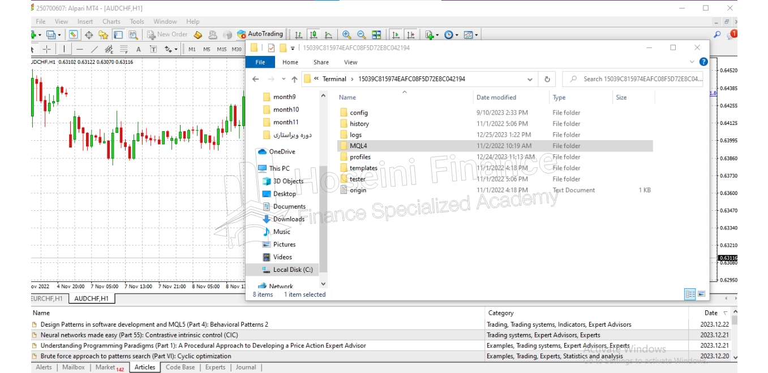The width and height of the screenshot is (768, 373).
Task: Open Explorer Help icon
Action: click(703, 62)
